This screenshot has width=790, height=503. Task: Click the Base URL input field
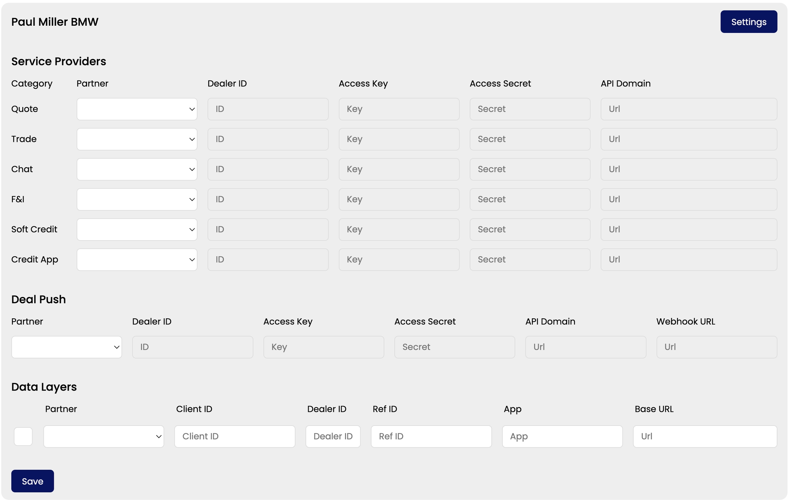tap(705, 436)
